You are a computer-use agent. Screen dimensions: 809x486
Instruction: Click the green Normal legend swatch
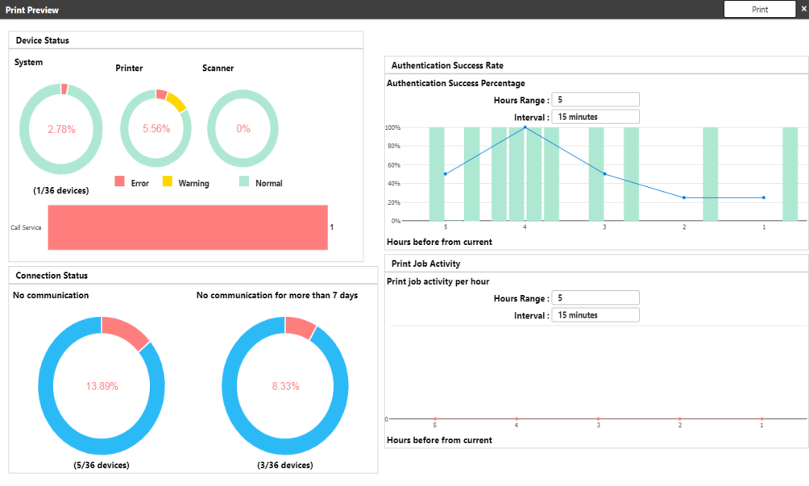pyautogui.click(x=244, y=182)
